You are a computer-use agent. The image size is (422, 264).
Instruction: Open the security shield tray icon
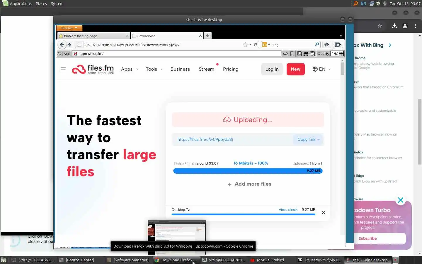click(x=378, y=4)
